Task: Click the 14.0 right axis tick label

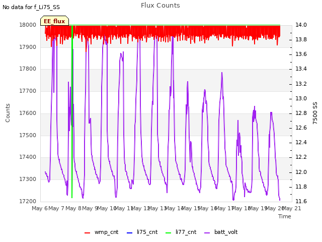Action: tap(301, 25)
